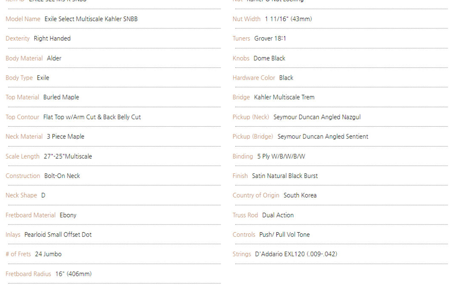Click the Seymour Duncan Angled Sentient pickup
This screenshot has width=459, height=286.
[323, 136]
